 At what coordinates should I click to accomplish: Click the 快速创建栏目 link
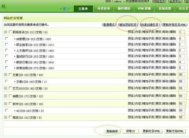(x=150, y=25)
